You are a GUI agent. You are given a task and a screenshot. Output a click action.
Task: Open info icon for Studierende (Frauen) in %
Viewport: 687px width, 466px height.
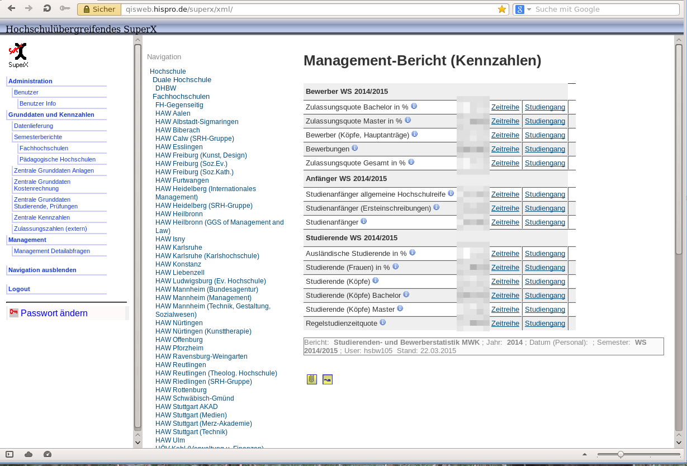pyautogui.click(x=395, y=267)
